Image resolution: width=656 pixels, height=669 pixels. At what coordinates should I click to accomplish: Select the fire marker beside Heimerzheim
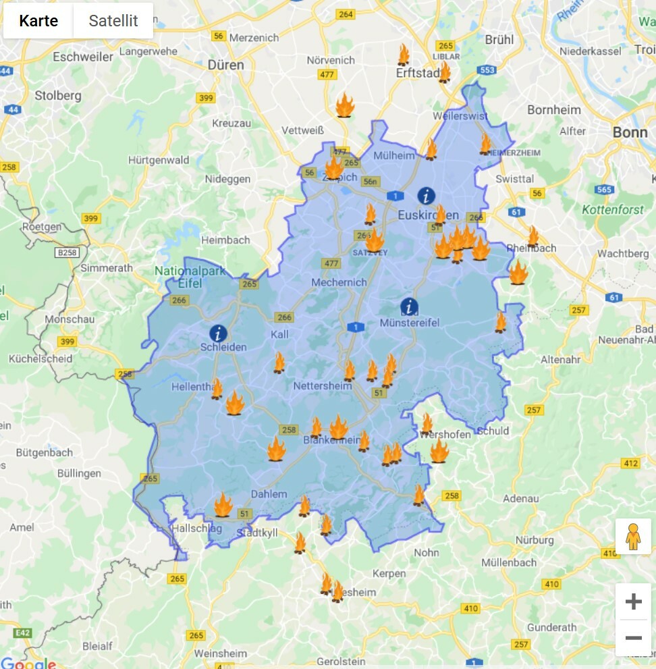pos(485,144)
